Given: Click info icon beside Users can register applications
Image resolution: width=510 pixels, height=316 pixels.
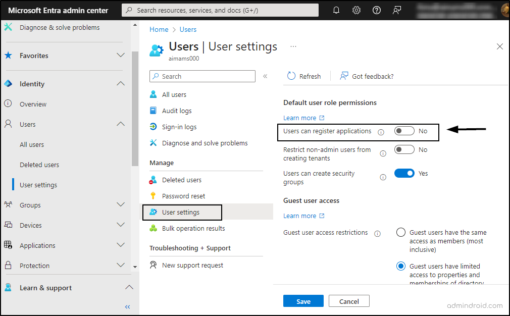Looking at the screenshot, I should 381,132.
